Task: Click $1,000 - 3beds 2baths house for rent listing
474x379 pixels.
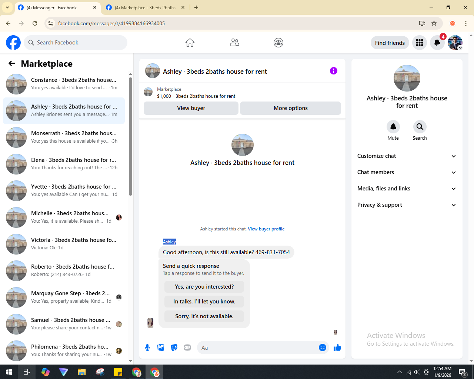Action: coord(196,96)
